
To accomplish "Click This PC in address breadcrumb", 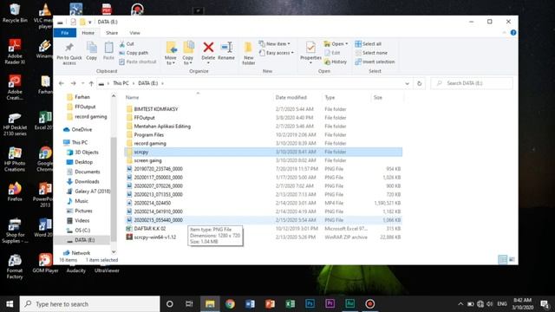I will (x=121, y=83).
